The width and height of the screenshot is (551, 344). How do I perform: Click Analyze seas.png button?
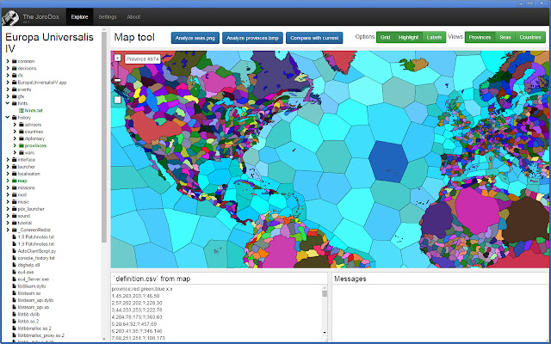195,38
